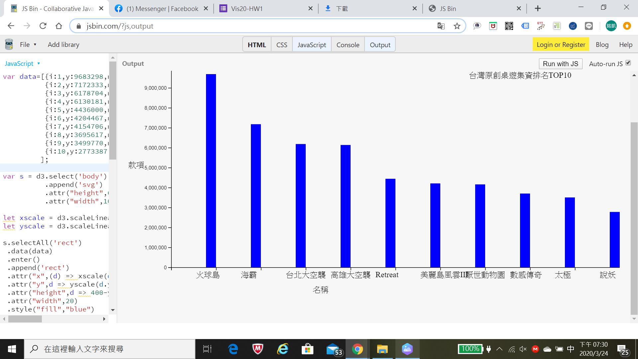The height and width of the screenshot is (359, 638).
Task: Open QR code extension icon
Action: (x=509, y=26)
